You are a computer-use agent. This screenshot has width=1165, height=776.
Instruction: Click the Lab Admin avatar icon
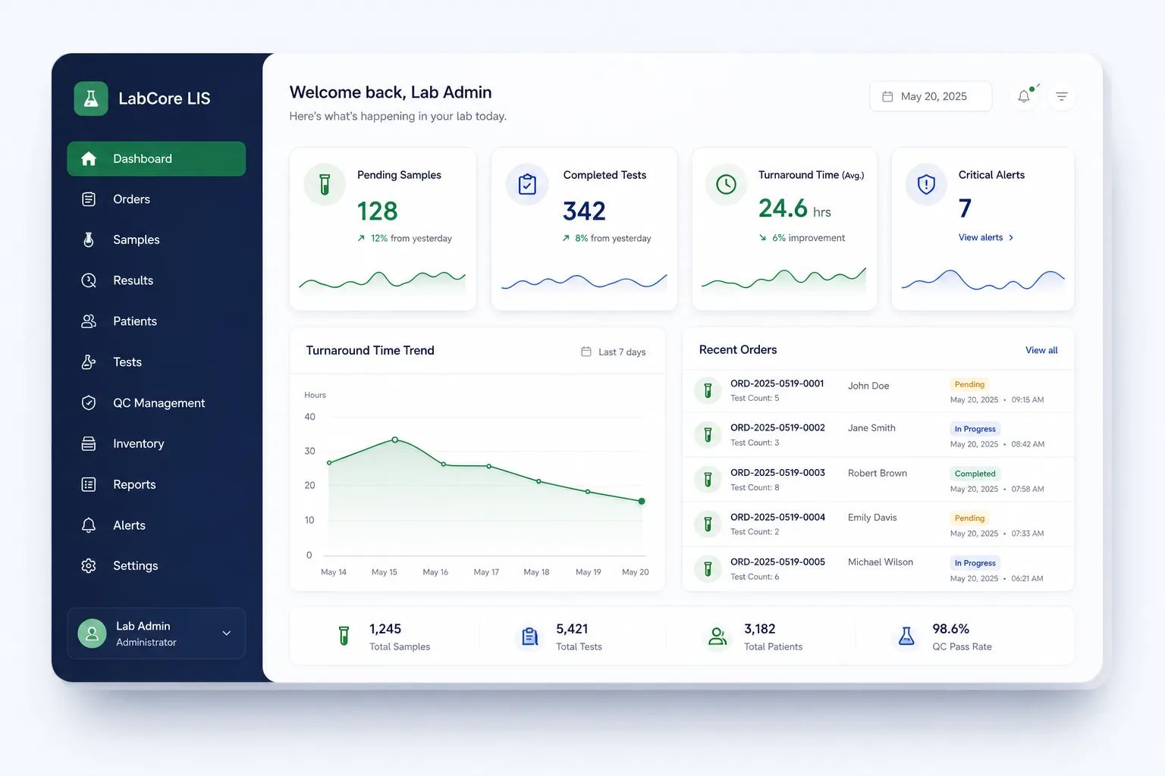92,634
